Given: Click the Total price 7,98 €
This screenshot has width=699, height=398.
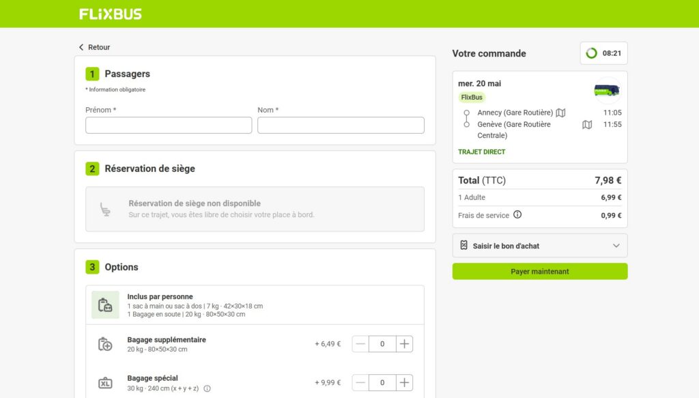Looking at the screenshot, I should [x=608, y=180].
